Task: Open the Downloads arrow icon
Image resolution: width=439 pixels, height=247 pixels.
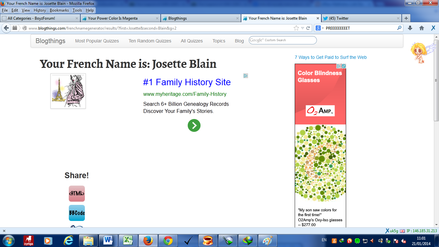Action: pyautogui.click(x=410, y=28)
